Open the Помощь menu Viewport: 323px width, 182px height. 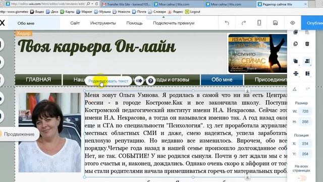click(x=134, y=23)
